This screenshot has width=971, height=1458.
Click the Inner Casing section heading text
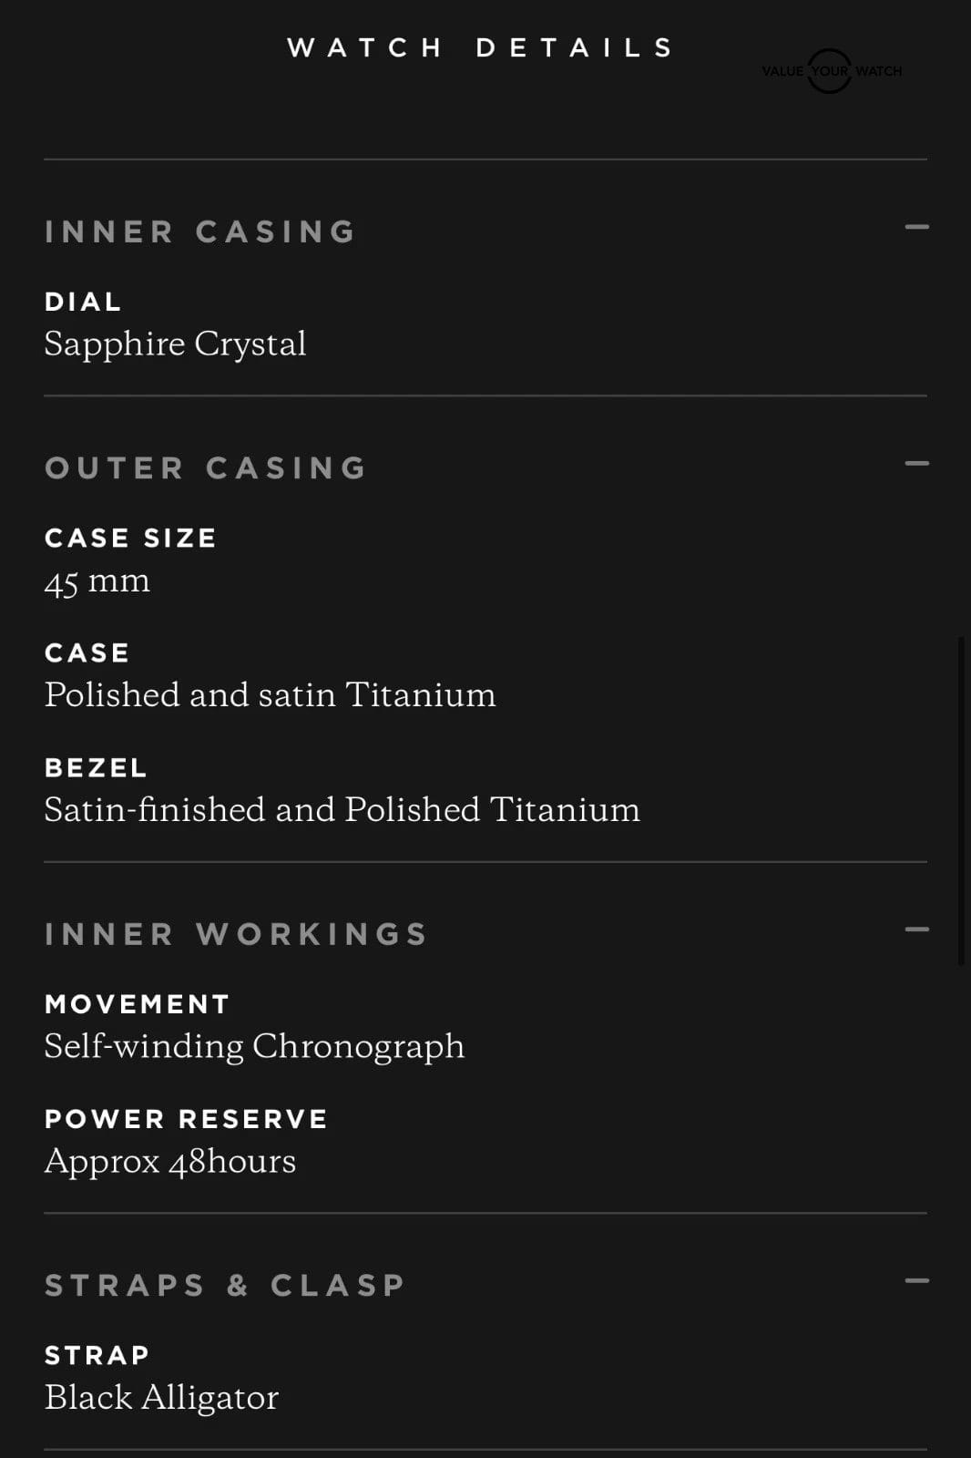pyautogui.click(x=200, y=231)
